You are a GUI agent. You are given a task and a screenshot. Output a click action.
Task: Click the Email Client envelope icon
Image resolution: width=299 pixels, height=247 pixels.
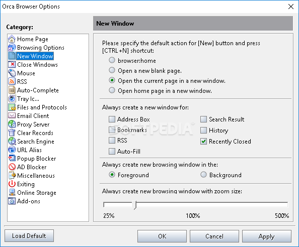click(x=12, y=115)
